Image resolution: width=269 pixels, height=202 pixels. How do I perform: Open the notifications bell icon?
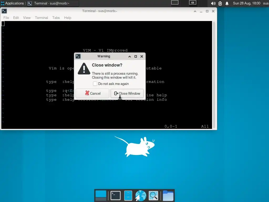point(227,3)
